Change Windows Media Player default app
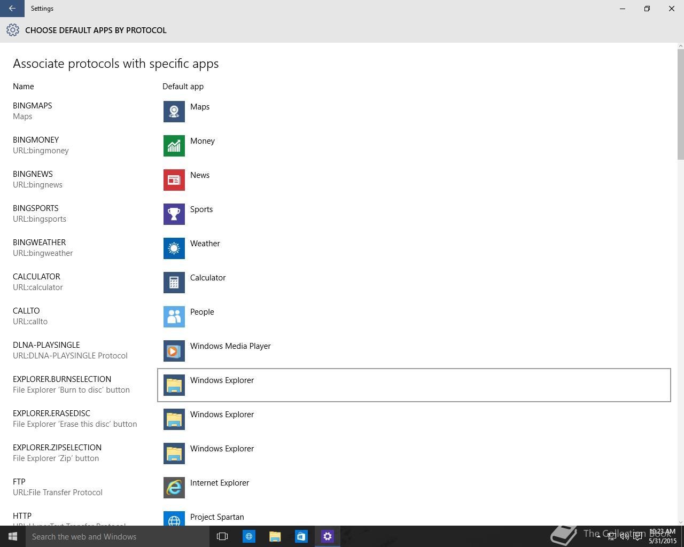This screenshot has width=684, height=547. 414,351
